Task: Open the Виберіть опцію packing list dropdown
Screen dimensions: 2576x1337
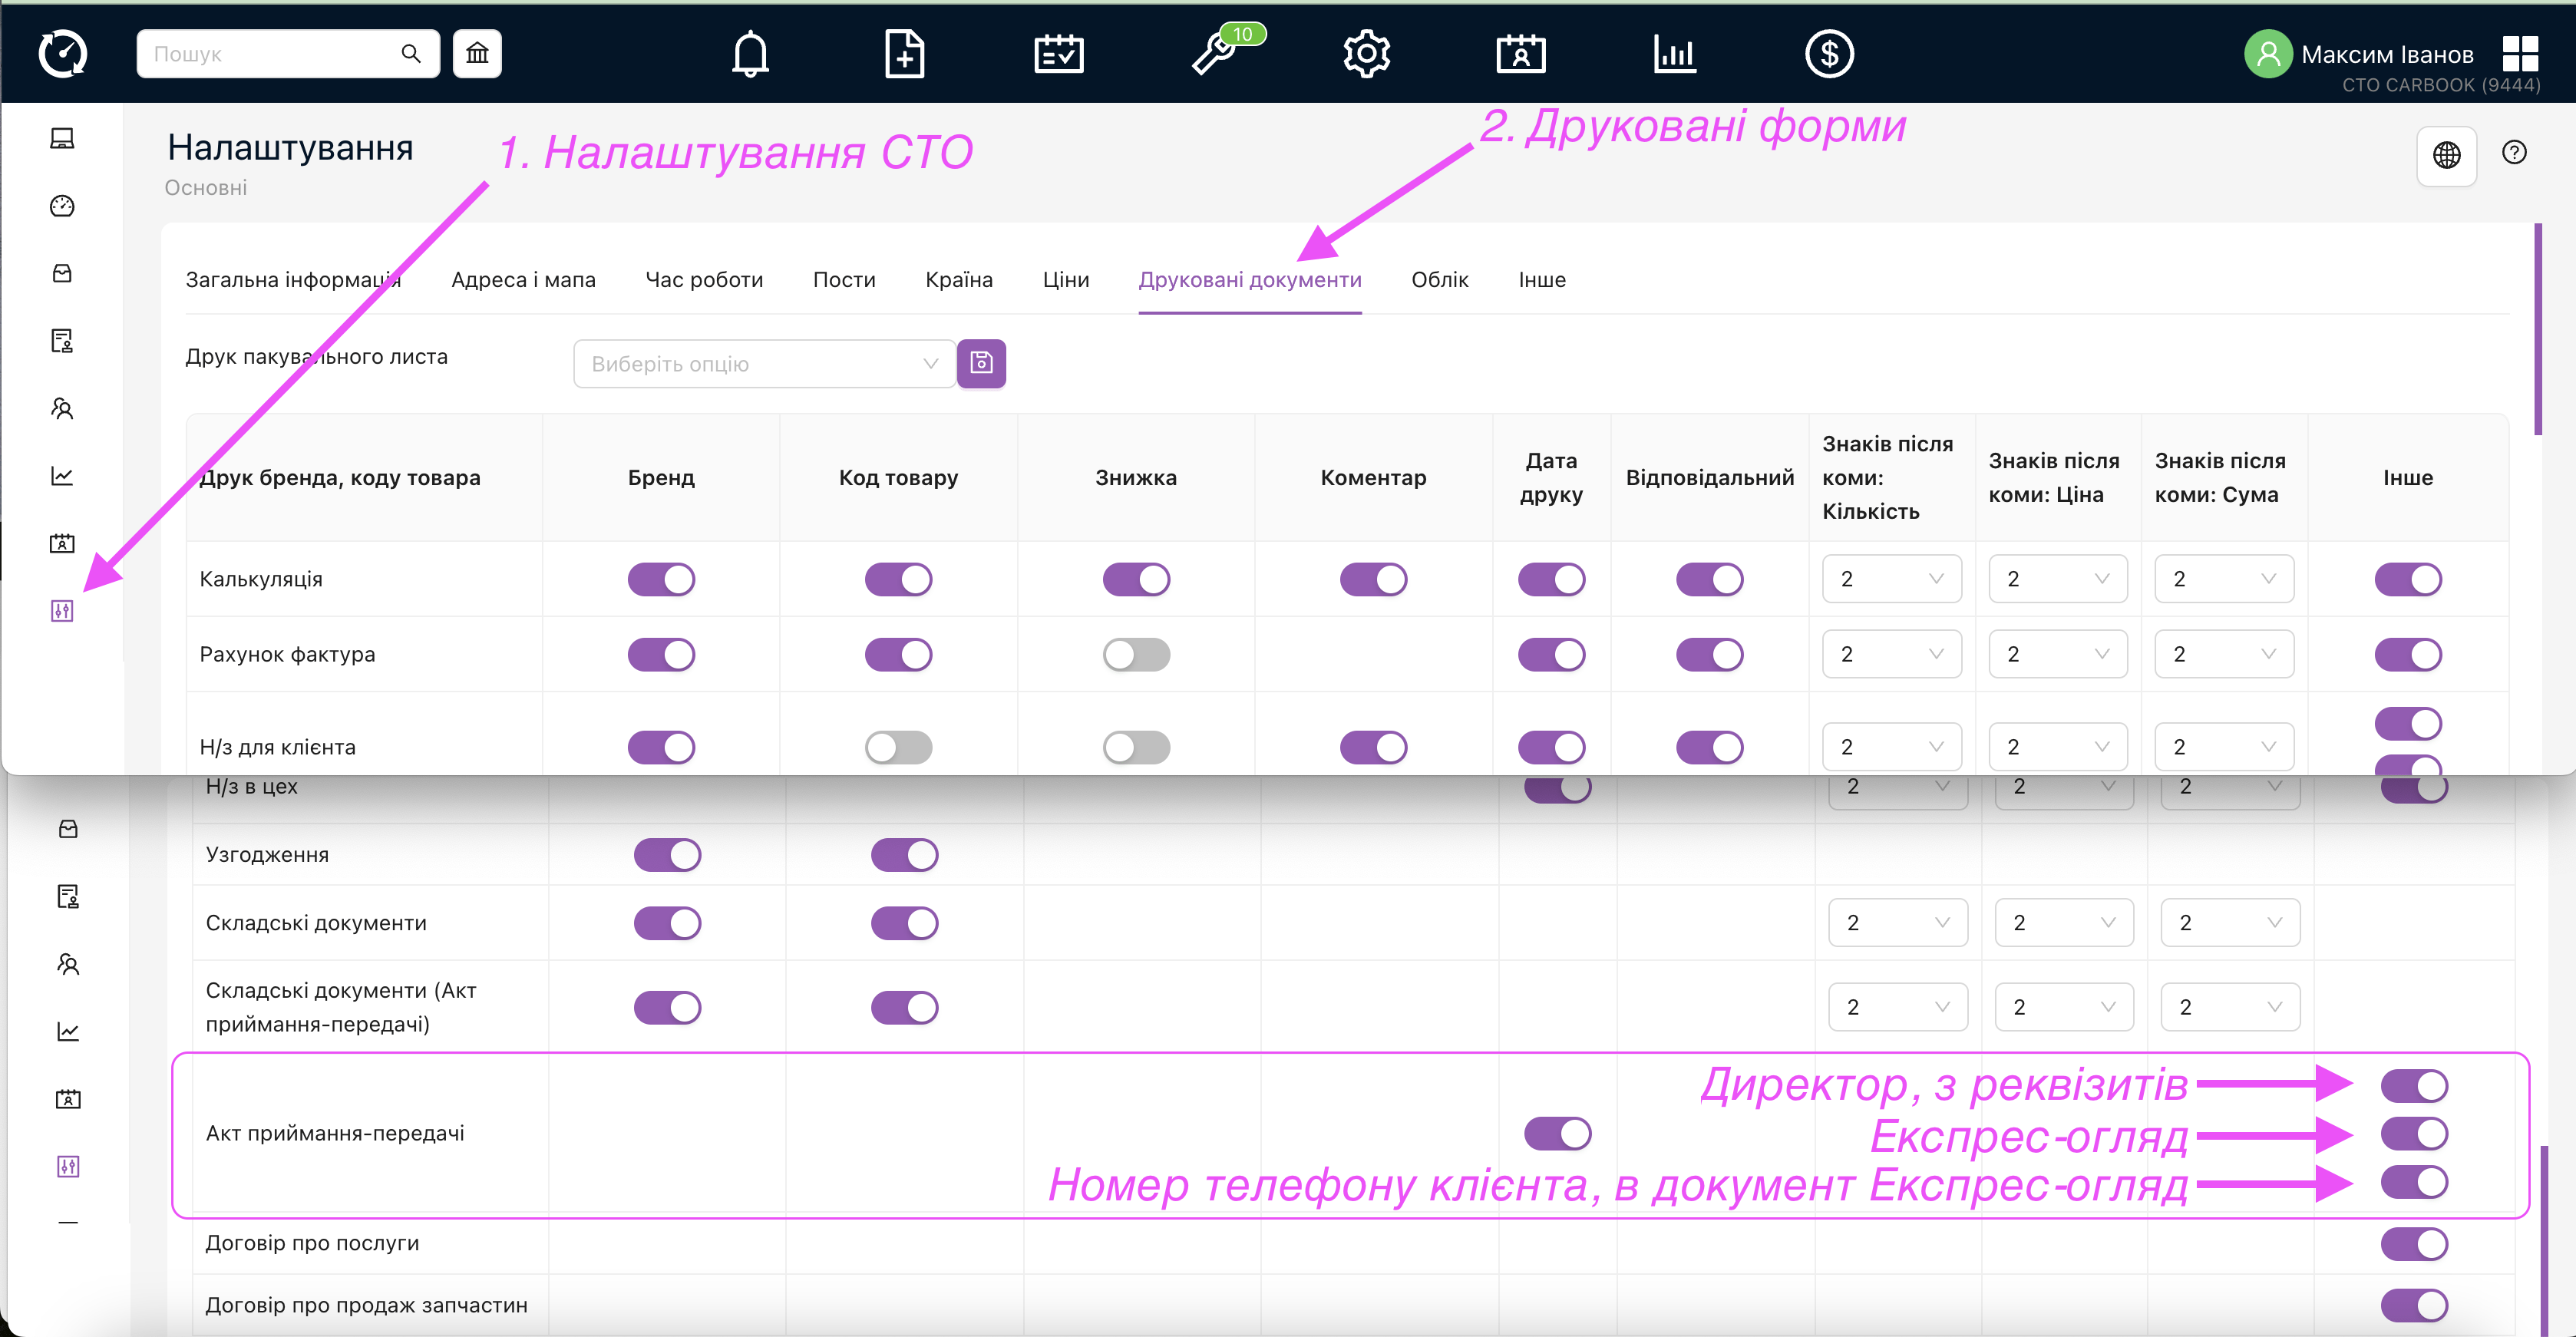Action: tap(764, 364)
